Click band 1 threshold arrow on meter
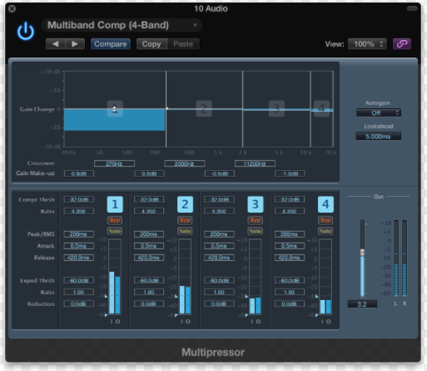This screenshot has height=371, width=427. tap(106, 297)
